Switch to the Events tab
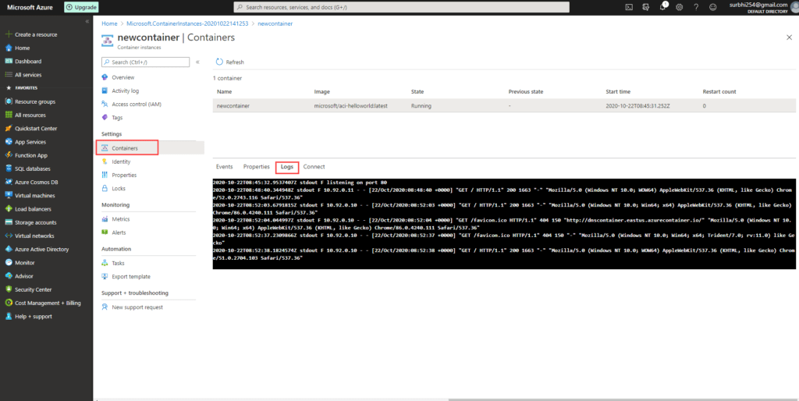Viewport: 799px width, 401px height. [x=224, y=167]
